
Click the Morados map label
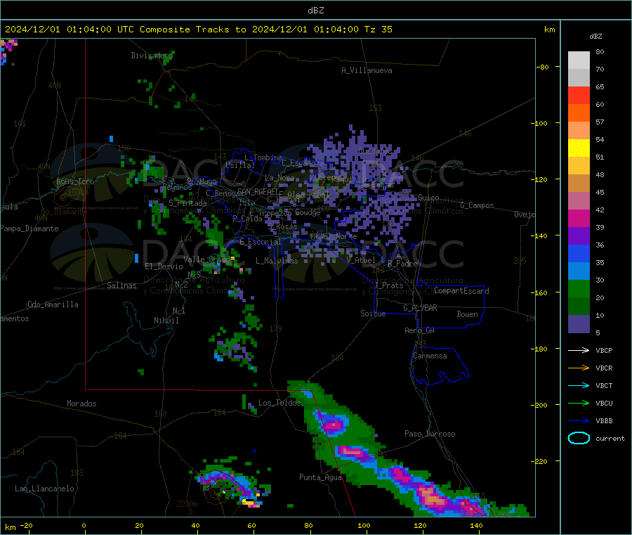click(81, 404)
